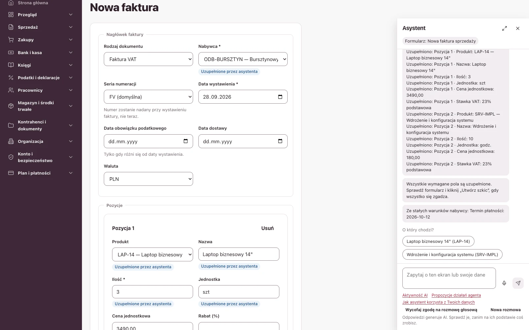Open calendar picker for Data obowiązku podatkowego
The image size is (529, 330).
pyautogui.click(x=185, y=141)
